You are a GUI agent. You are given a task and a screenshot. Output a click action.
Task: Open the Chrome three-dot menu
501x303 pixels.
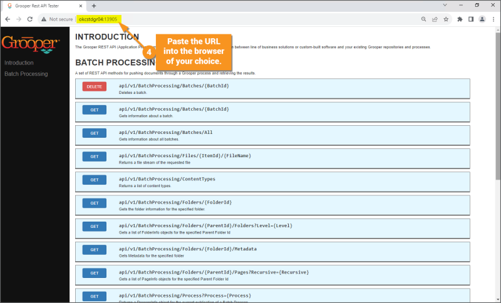click(x=493, y=19)
